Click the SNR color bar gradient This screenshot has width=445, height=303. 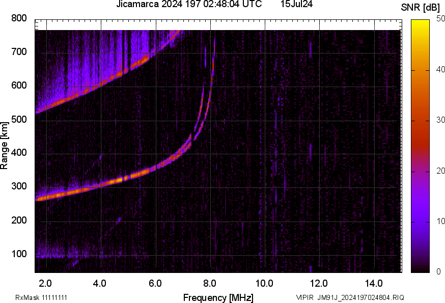pyautogui.click(x=421, y=146)
